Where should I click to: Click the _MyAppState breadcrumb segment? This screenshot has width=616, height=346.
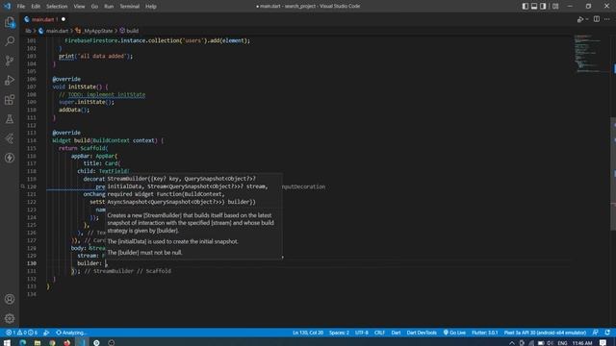94,31
